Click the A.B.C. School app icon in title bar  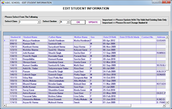pyautogui.click(x=3, y=2)
